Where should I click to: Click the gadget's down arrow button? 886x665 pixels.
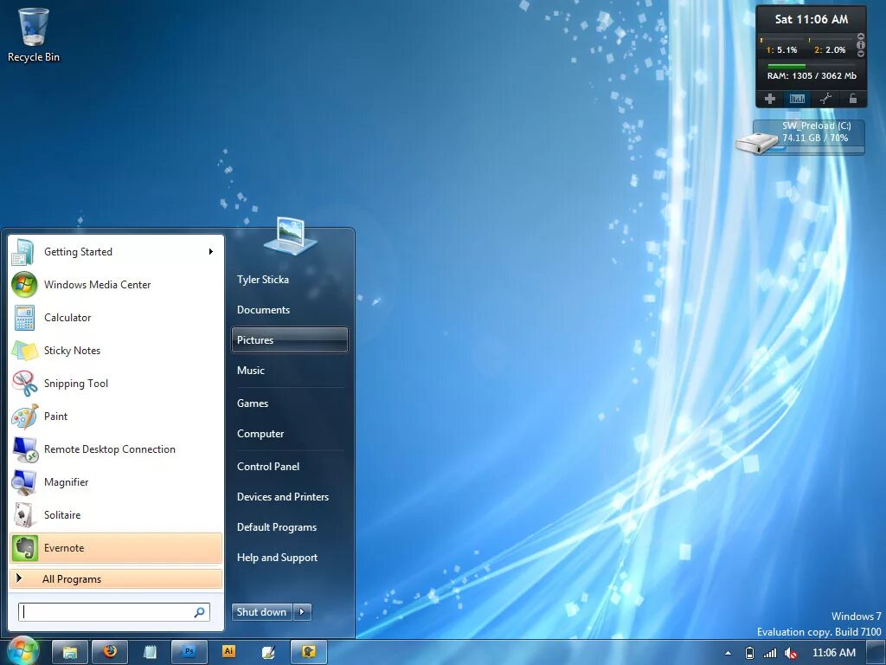[861, 54]
